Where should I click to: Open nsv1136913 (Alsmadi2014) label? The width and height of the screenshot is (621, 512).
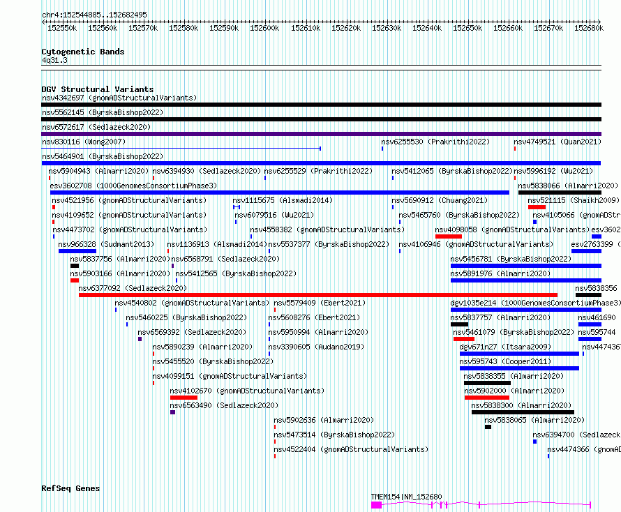[217, 244]
